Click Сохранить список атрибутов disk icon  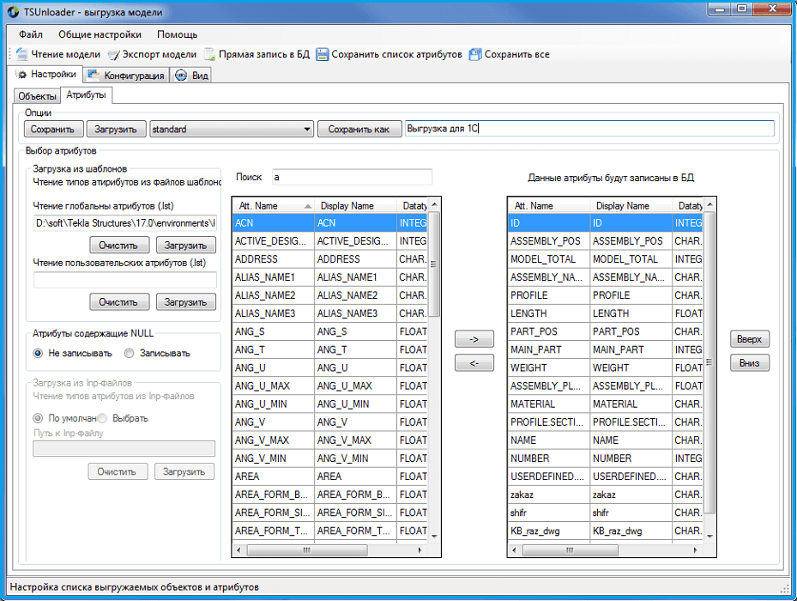coord(323,54)
